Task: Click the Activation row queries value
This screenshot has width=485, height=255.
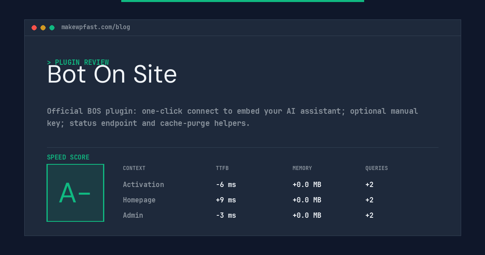Action: (x=369, y=185)
